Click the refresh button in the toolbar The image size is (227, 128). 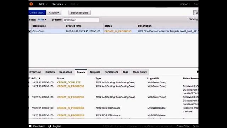pos(196,13)
